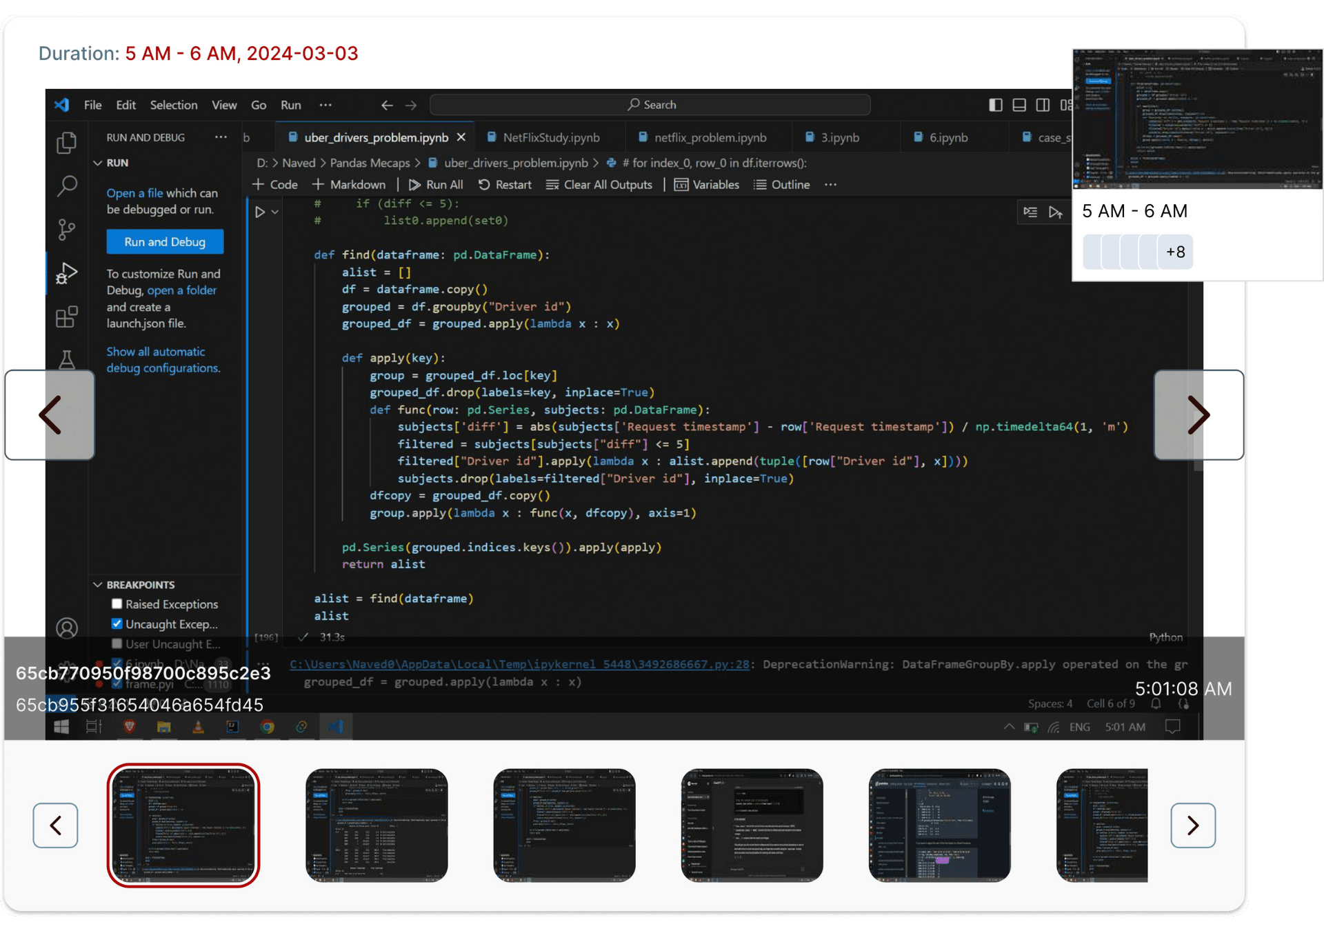
Task: Run the notebook cell with play icon
Action: coord(260,212)
